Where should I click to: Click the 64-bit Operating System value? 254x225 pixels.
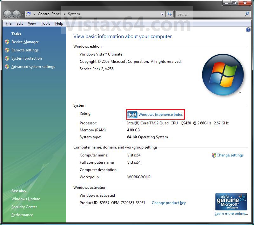pos(147,137)
